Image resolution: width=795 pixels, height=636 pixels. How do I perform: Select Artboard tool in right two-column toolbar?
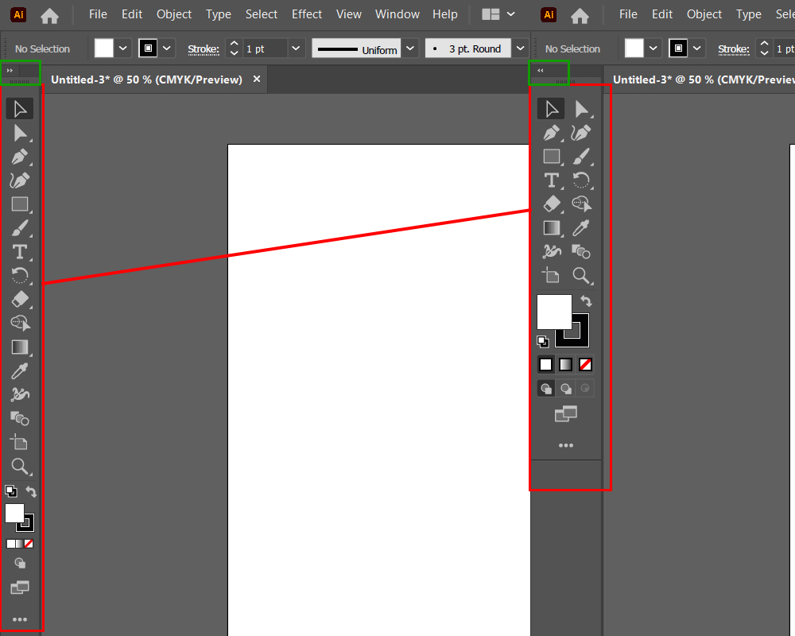[x=551, y=276]
